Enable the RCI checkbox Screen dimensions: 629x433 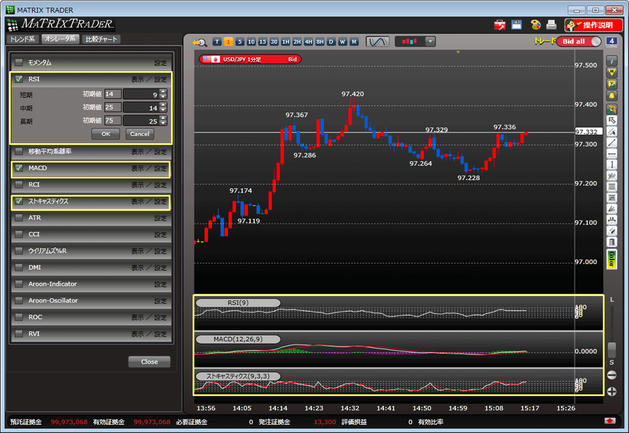pyautogui.click(x=19, y=185)
